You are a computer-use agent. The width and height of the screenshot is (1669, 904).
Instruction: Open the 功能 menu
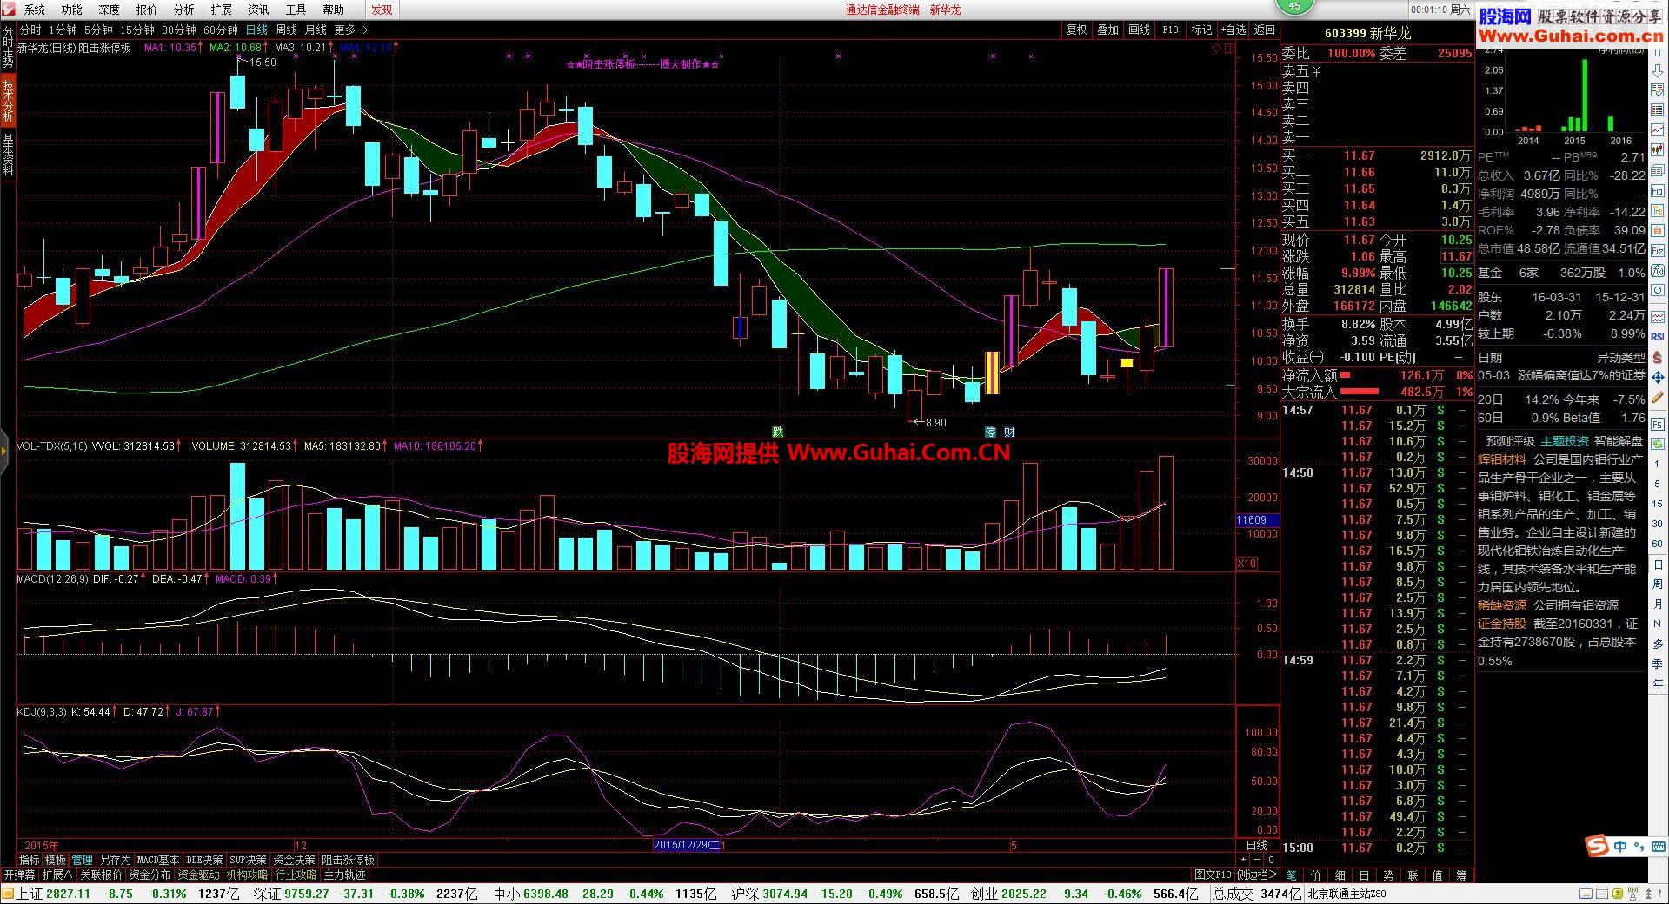pos(72,10)
